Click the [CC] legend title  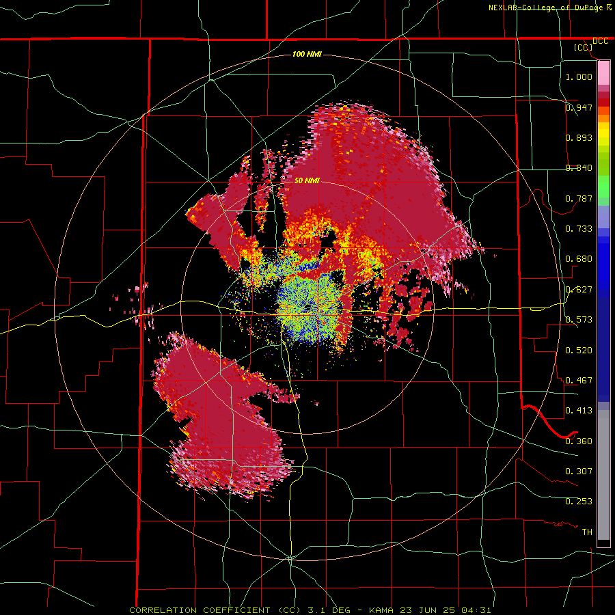click(x=584, y=48)
